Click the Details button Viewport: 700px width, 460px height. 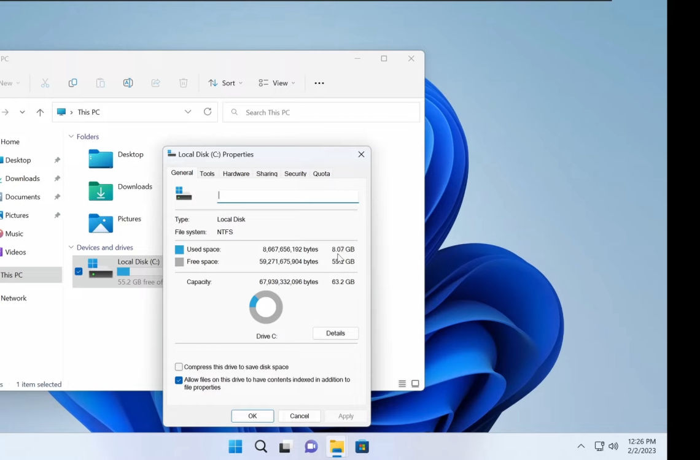[335, 333]
